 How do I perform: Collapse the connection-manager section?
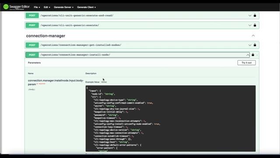click(x=253, y=36)
